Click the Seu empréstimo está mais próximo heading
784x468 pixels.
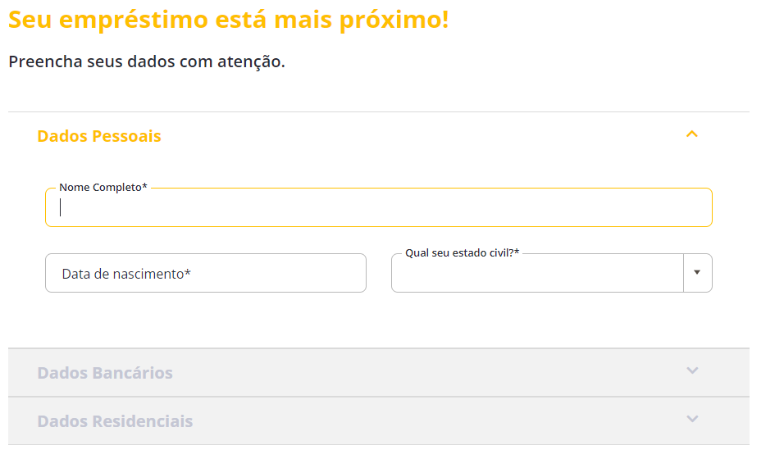pos(229,20)
